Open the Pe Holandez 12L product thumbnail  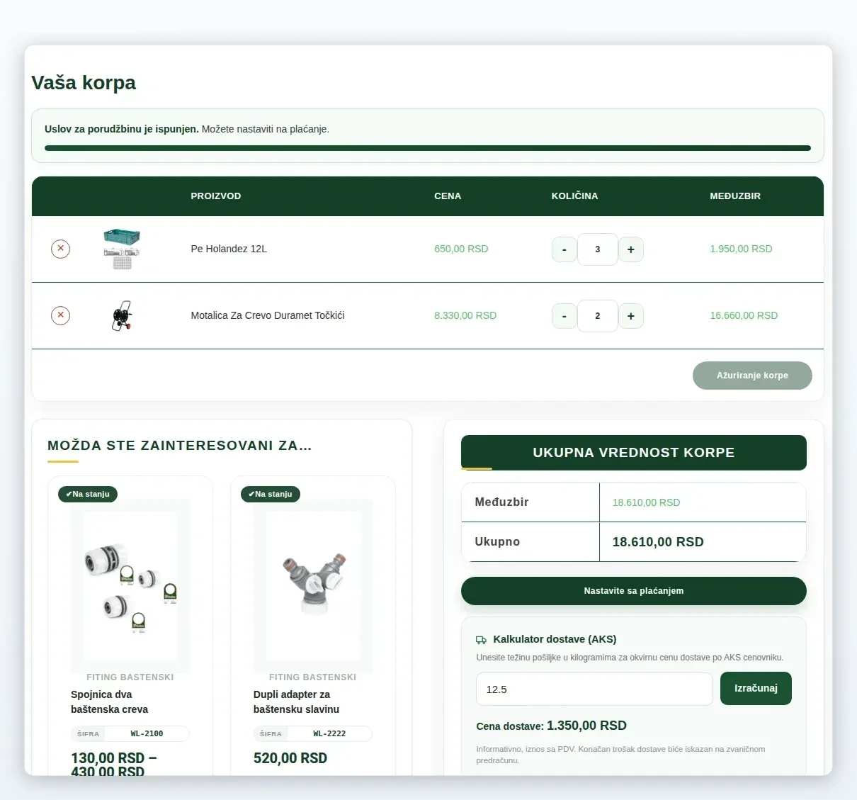click(122, 249)
